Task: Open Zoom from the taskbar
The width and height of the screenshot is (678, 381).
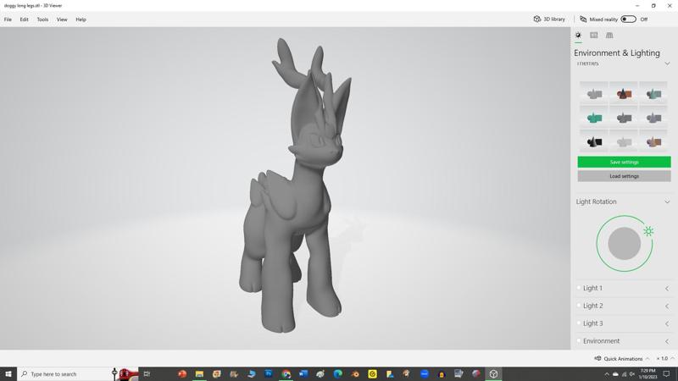Action: [425, 373]
